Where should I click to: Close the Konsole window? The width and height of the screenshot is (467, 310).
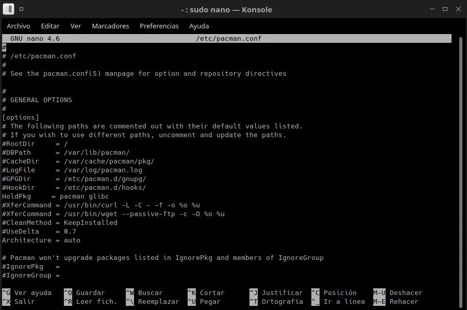[x=458, y=9]
